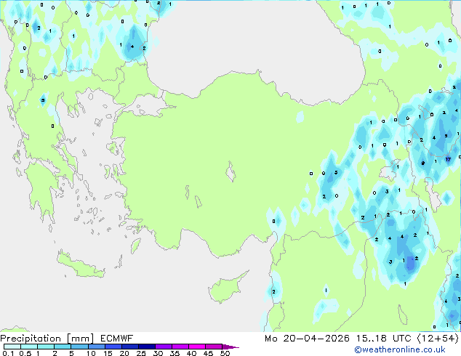Click the 1–2 mm legend color swatch
Image resolution: width=461 pixels, height=356 pixels.
point(46,347)
